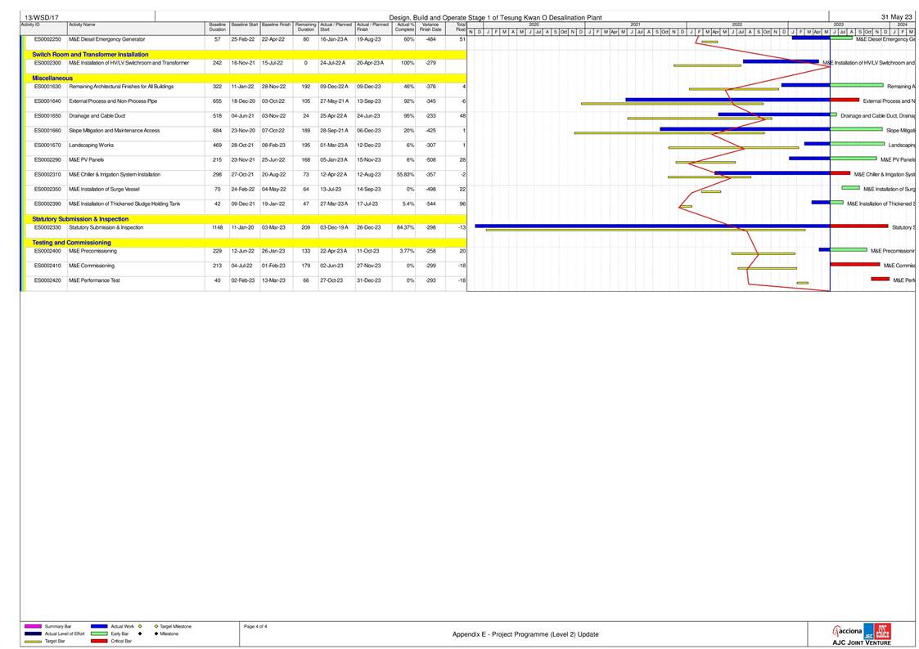Click the Critical Bar red legend swatch
919x649 pixels.
coord(99,641)
